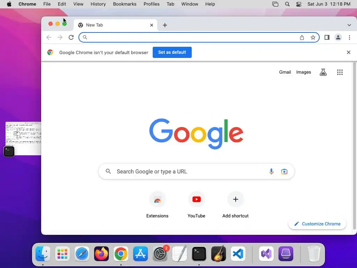Open the Chrome application menu
This screenshot has height=268, width=357.
tap(27, 4)
